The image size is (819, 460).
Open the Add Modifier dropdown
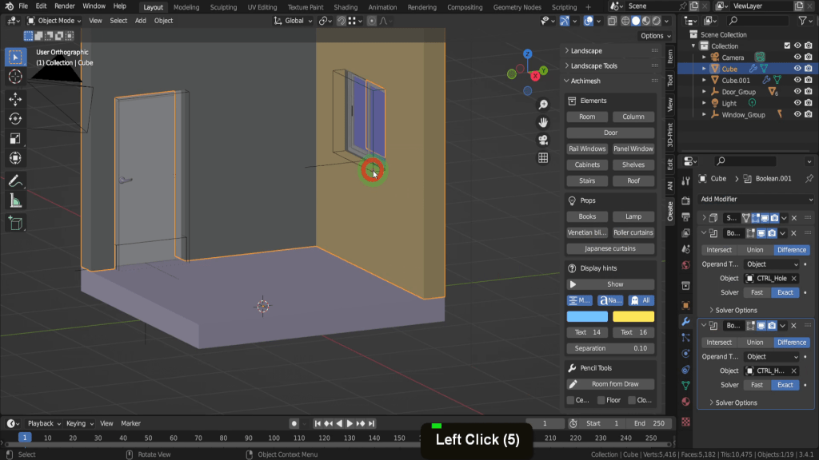[x=756, y=199]
